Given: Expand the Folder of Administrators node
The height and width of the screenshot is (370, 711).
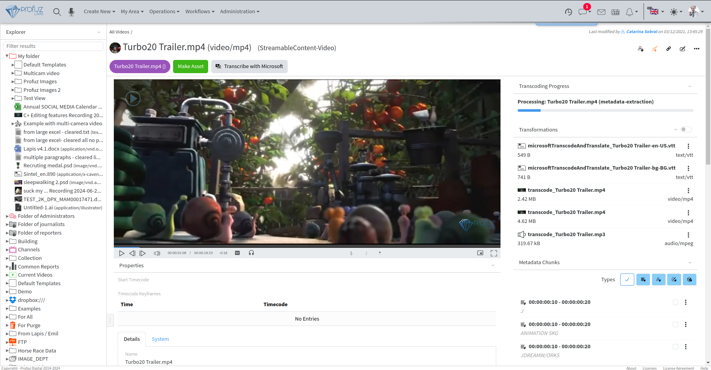Looking at the screenshot, I should (x=7, y=216).
